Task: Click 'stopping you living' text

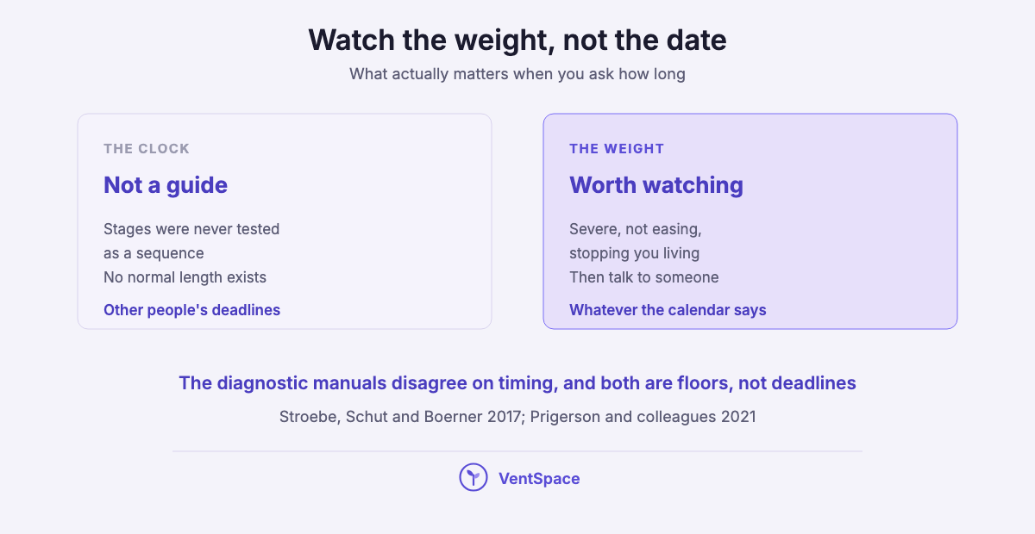Action: [634, 253]
